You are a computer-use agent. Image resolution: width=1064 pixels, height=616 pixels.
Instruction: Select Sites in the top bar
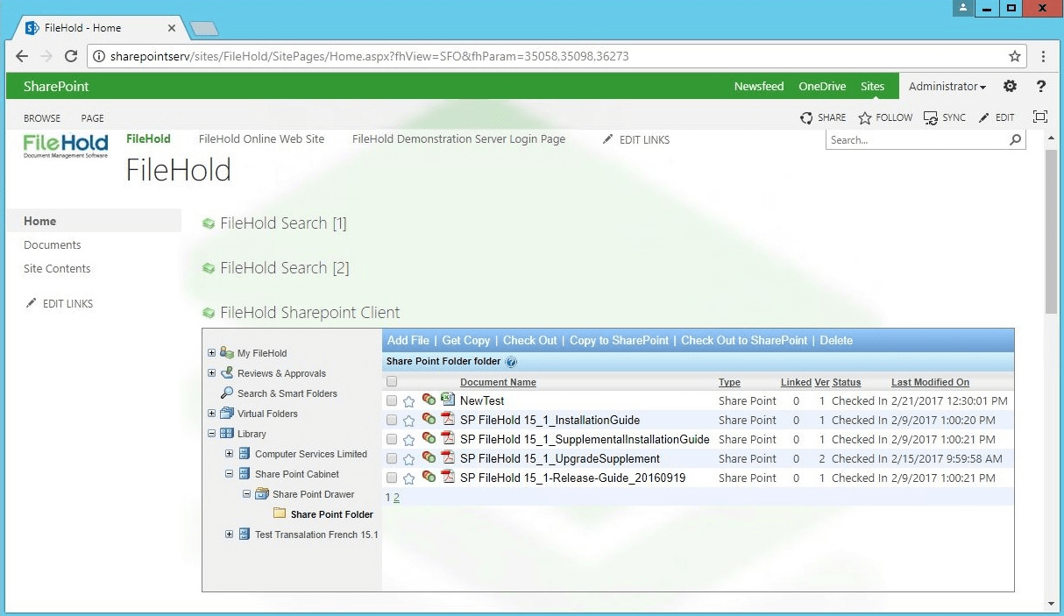pyautogui.click(x=872, y=86)
